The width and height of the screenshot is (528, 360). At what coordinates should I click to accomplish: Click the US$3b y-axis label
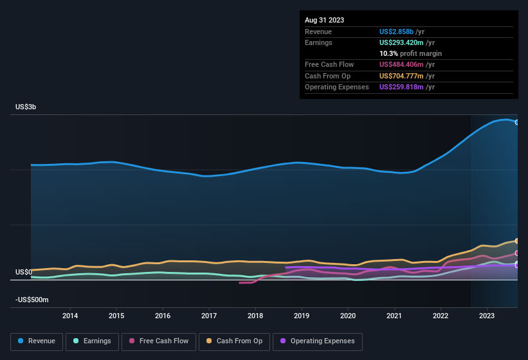pyautogui.click(x=26, y=107)
